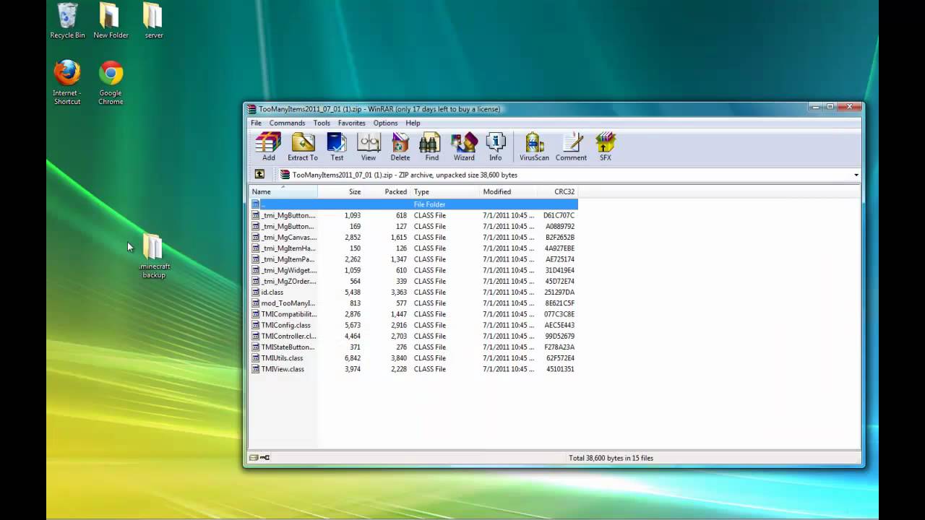Screen dimensions: 925x520
Task: Open the Options menu
Action: coord(385,123)
